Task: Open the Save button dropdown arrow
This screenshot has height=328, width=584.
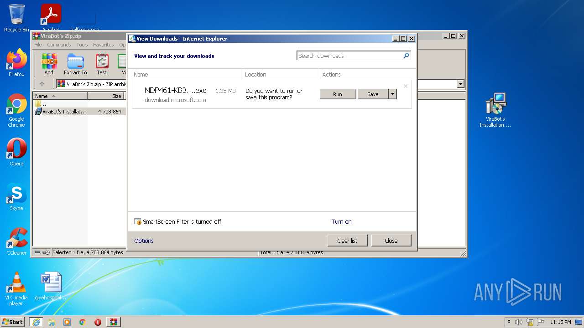Action: (392, 94)
